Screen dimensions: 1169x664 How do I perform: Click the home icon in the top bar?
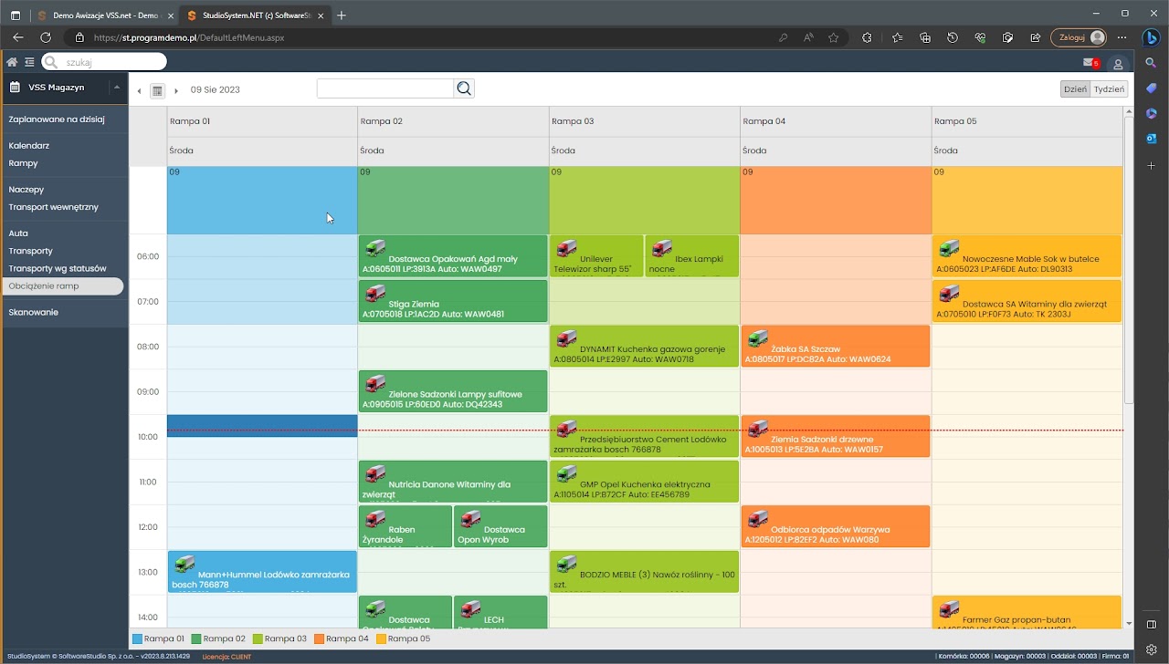(12, 62)
